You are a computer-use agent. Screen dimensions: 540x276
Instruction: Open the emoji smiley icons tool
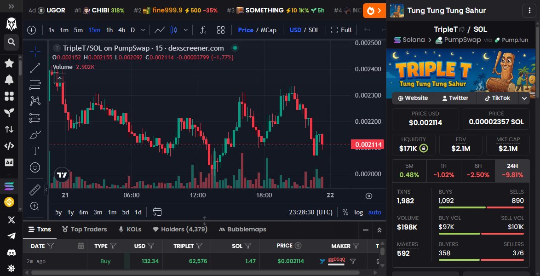(35, 167)
